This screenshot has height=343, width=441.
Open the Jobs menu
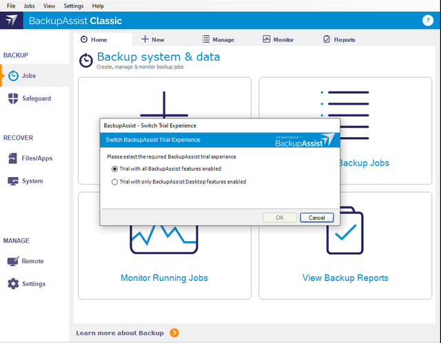(x=29, y=6)
